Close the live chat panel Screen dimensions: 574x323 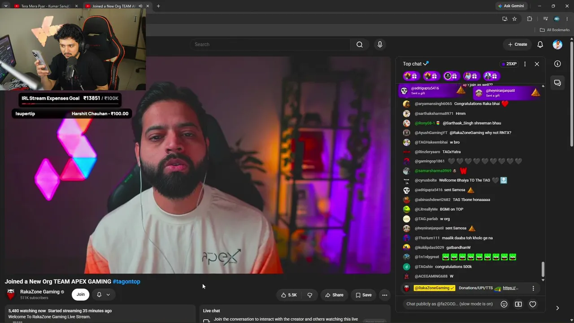click(x=537, y=64)
